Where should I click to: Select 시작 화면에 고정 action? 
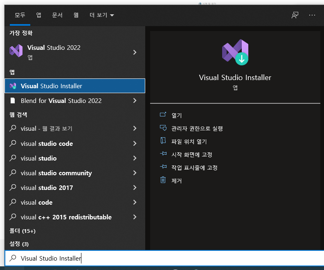(192, 154)
